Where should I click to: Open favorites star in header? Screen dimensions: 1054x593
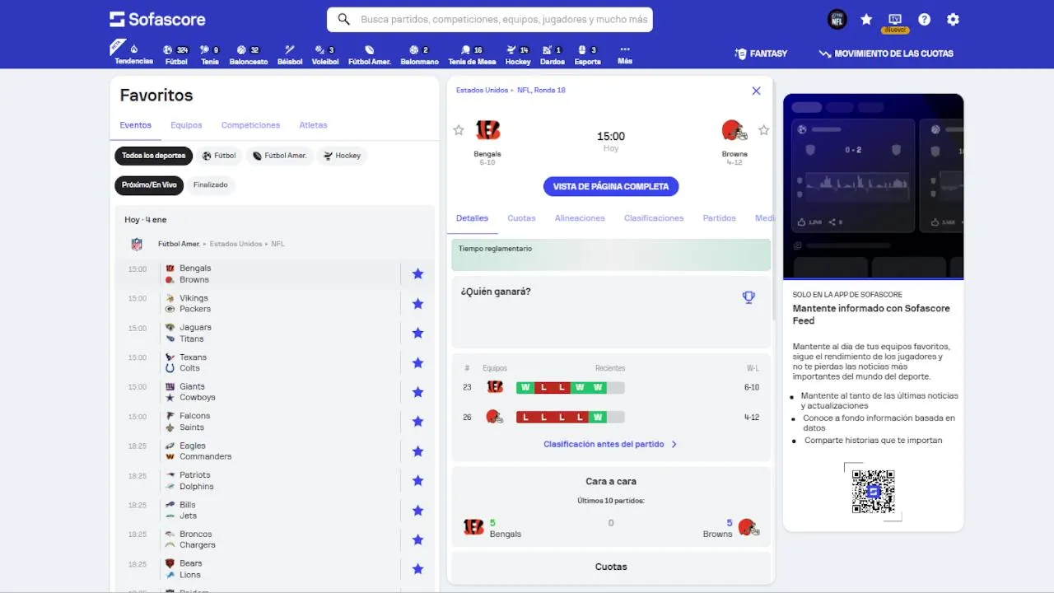click(x=866, y=20)
